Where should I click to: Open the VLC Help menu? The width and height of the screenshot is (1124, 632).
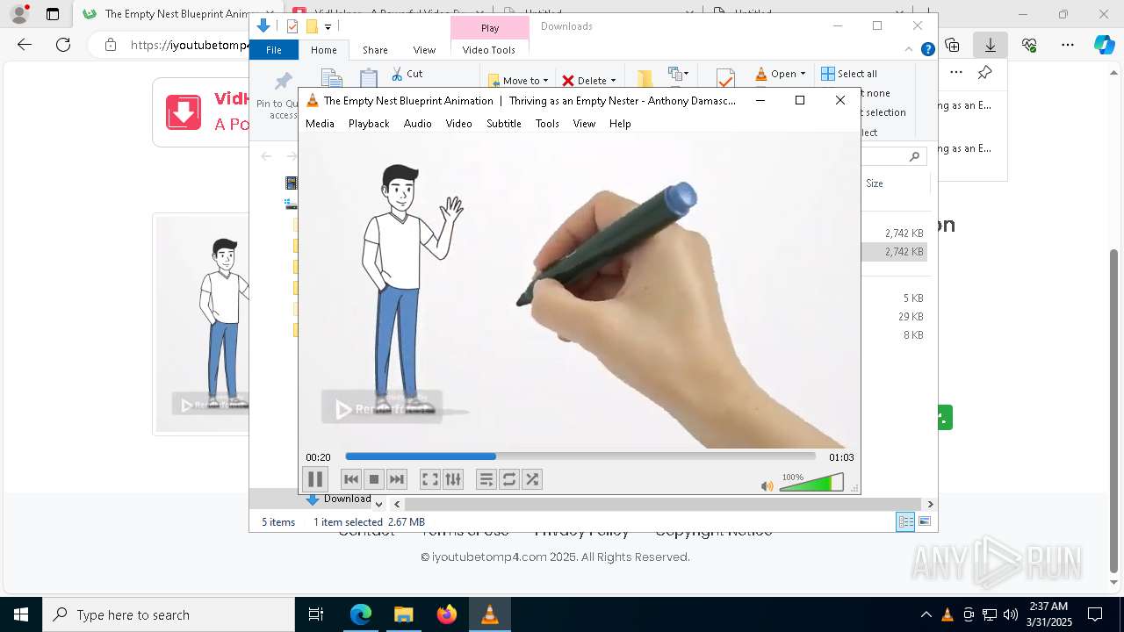click(x=620, y=124)
